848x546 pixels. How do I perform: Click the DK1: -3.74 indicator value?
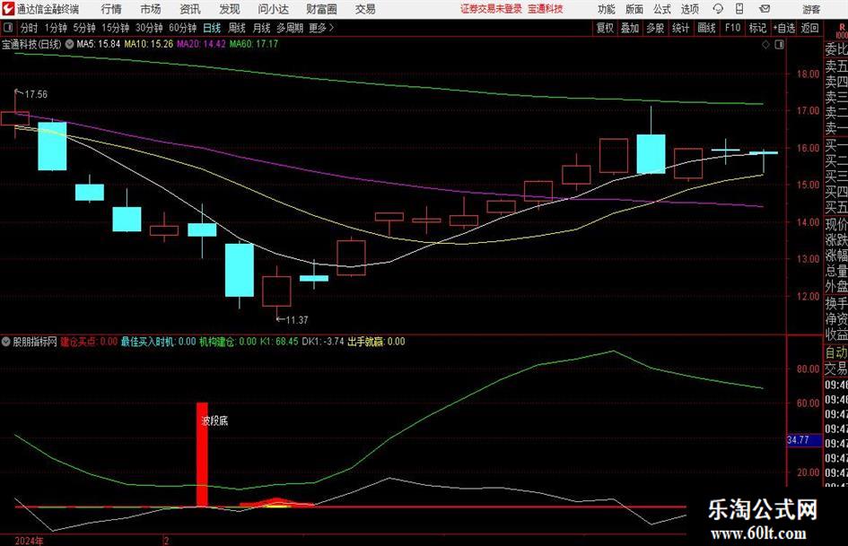tap(323, 342)
